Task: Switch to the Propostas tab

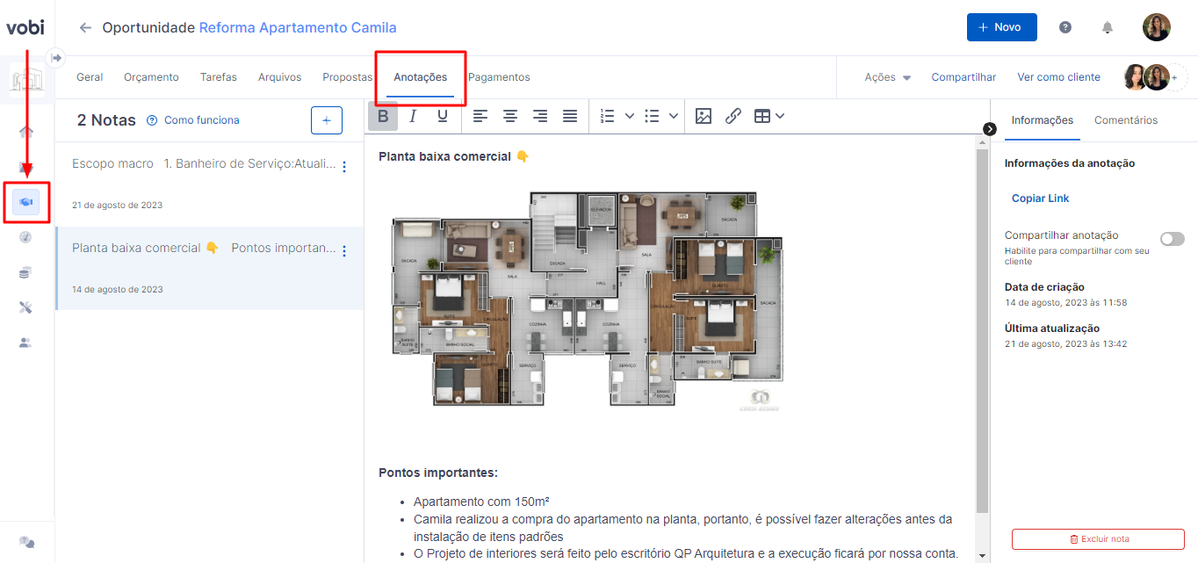Action: (x=347, y=77)
